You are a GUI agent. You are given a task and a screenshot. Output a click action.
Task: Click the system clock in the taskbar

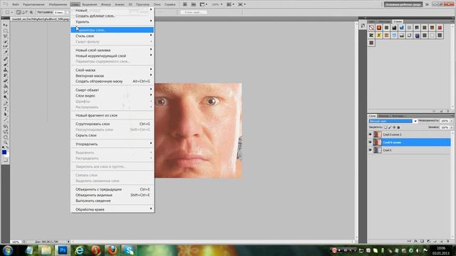tap(441, 250)
